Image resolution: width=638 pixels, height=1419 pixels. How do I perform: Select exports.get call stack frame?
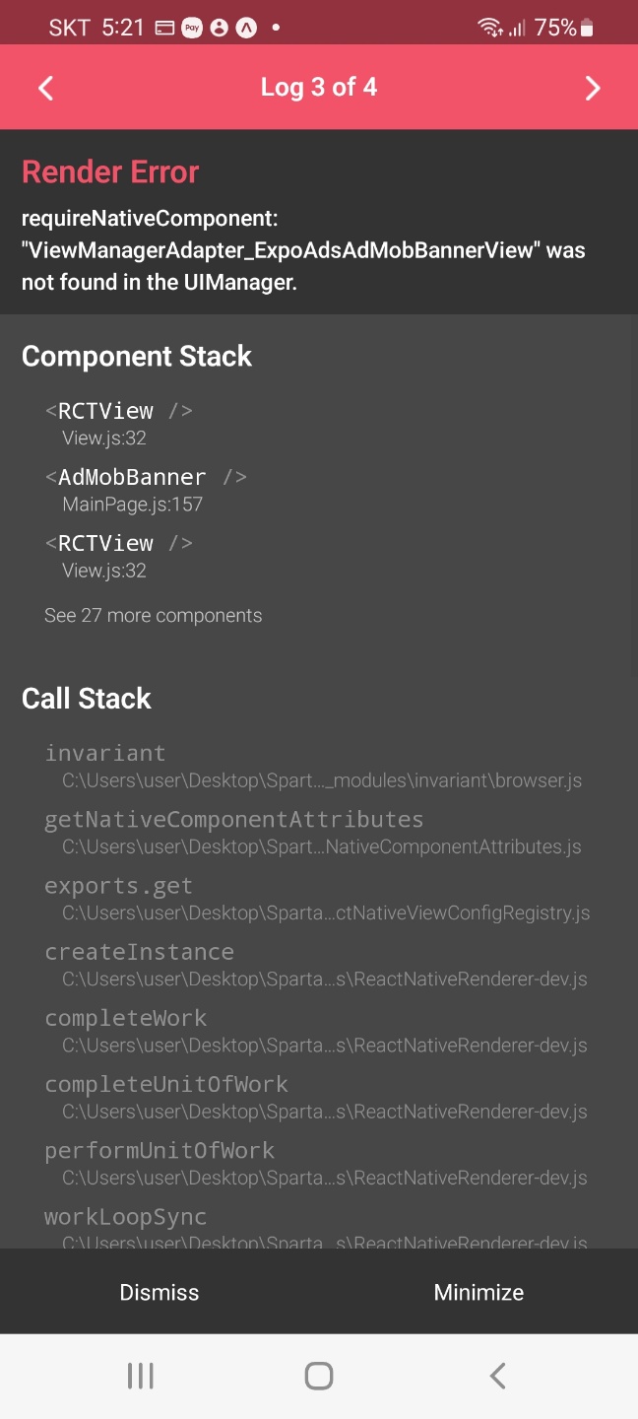tap(319, 898)
